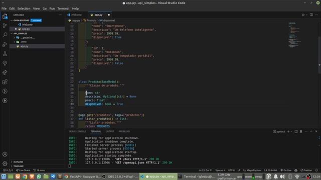The width and height of the screenshot is (321, 180).
Task: Open the Run menu
Action: [52, 8]
